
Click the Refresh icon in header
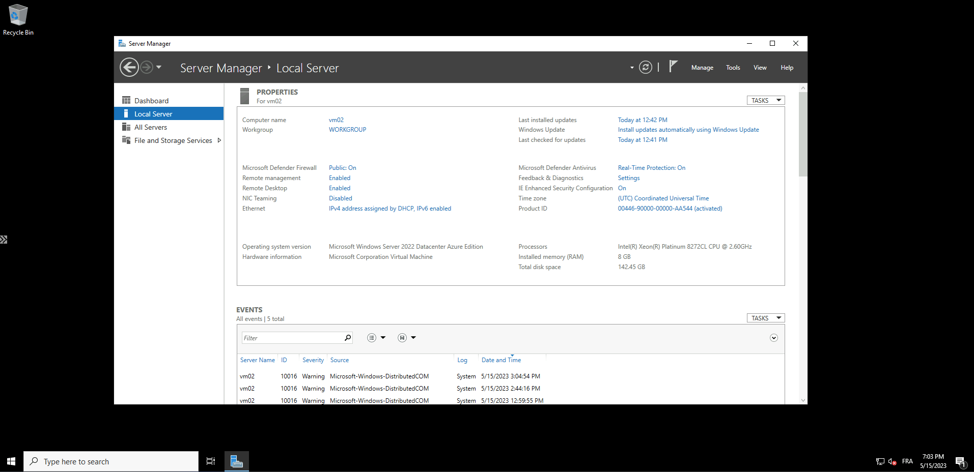point(646,67)
